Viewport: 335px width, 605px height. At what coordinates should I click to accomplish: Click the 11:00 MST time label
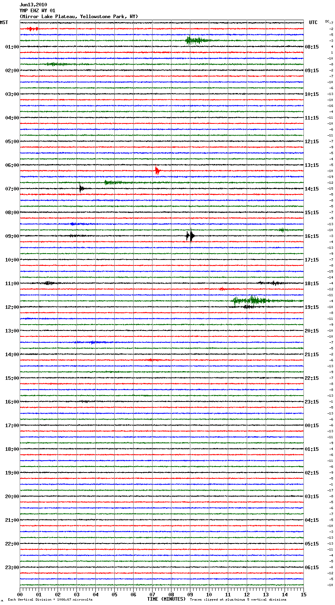pos(12,284)
